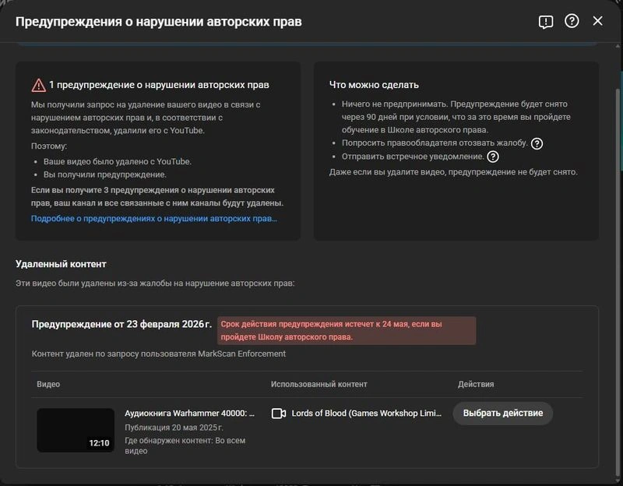Screen dimensions: 623x486
Task: Click text 'Даже если вы удалите видео, предупреждение не будет снято'
Action: coord(453,172)
